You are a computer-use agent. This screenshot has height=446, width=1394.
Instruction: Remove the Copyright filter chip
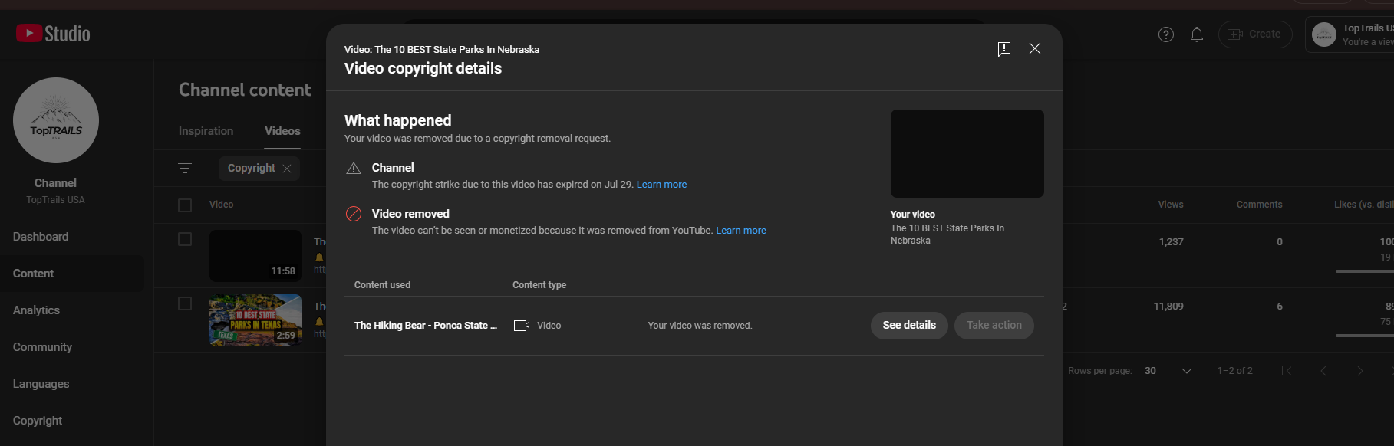point(287,169)
